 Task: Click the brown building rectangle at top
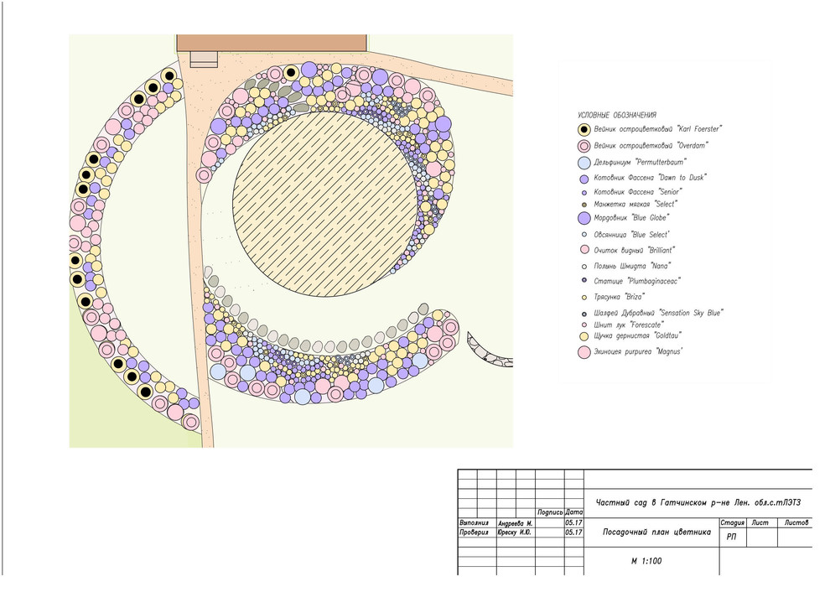[x=272, y=43]
